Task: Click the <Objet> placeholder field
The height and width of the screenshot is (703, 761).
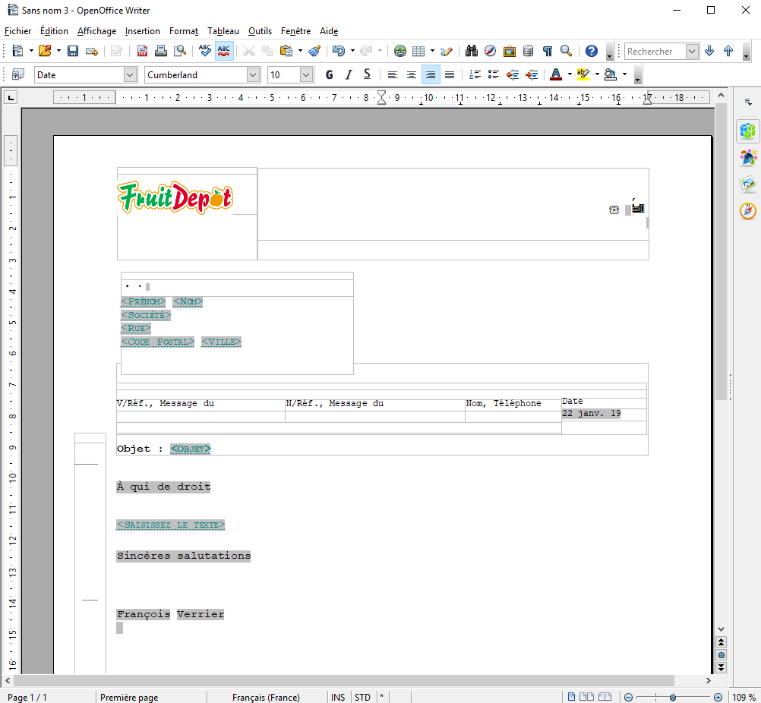Action: (190, 449)
